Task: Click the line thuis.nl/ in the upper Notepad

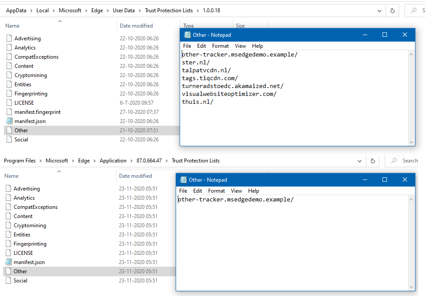Action: [198, 102]
